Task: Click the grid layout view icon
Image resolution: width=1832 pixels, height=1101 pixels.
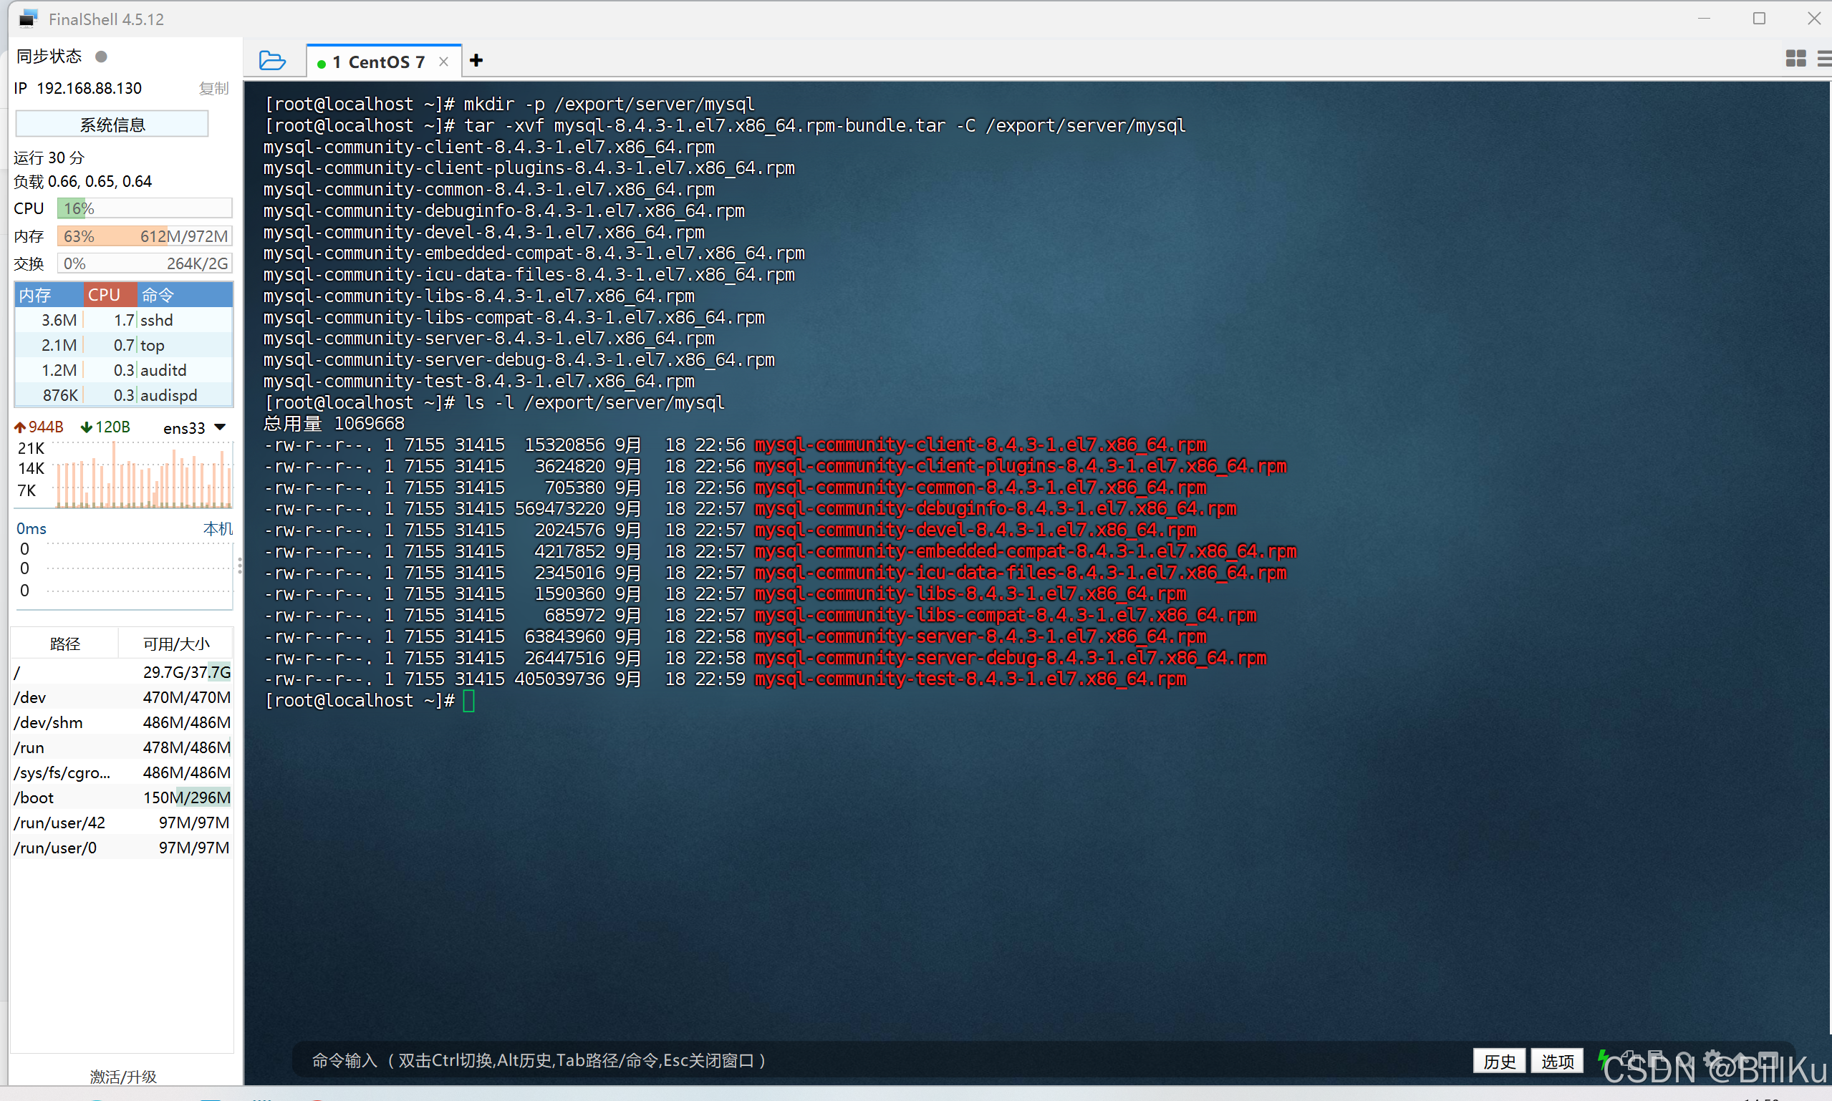Action: (x=1795, y=59)
